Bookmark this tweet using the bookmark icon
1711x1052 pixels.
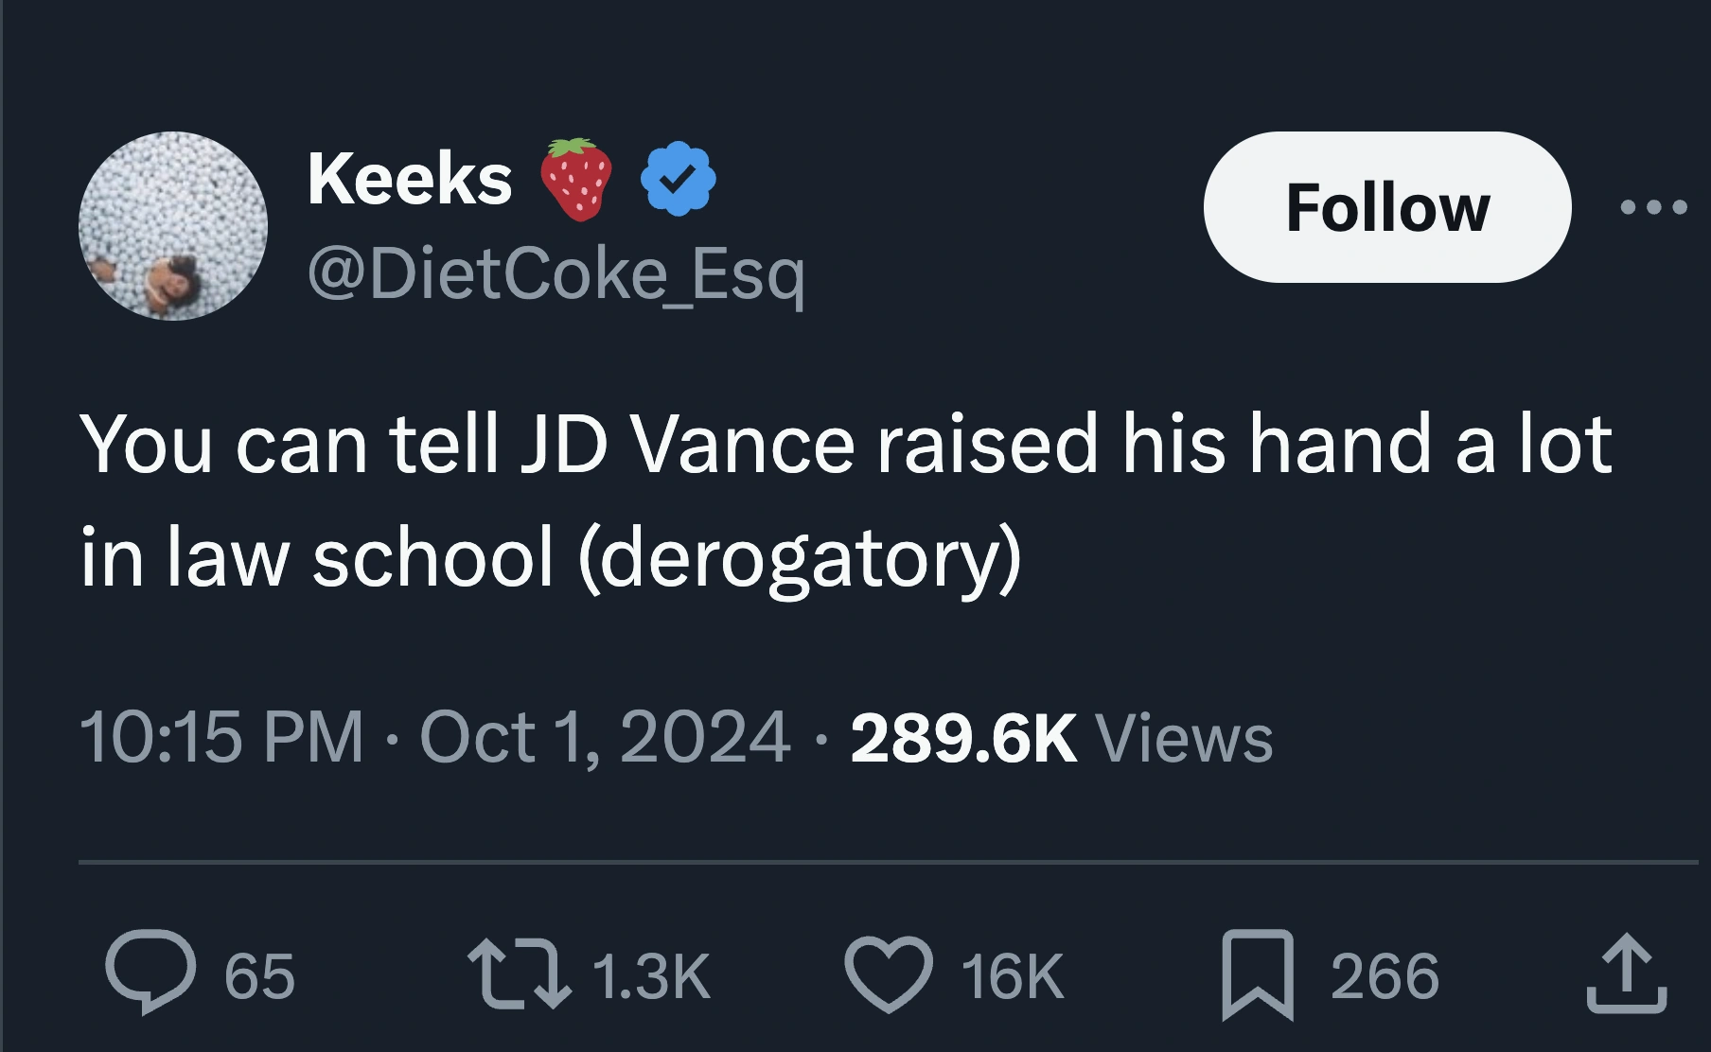tap(1257, 974)
